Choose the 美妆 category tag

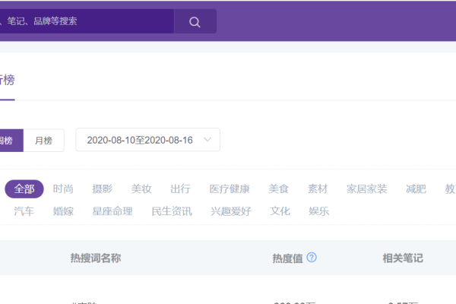pos(141,188)
